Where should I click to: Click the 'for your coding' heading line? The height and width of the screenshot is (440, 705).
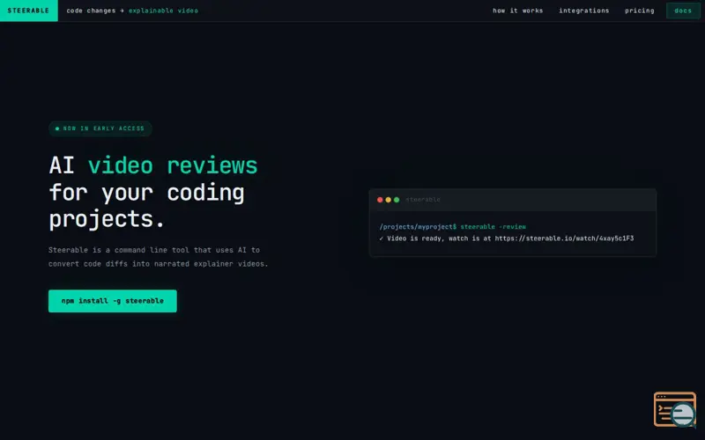146,192
